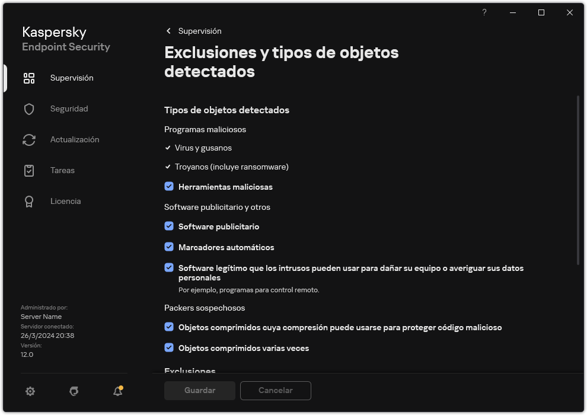Open Actualización via refresh icon

[x=29, y=139]
